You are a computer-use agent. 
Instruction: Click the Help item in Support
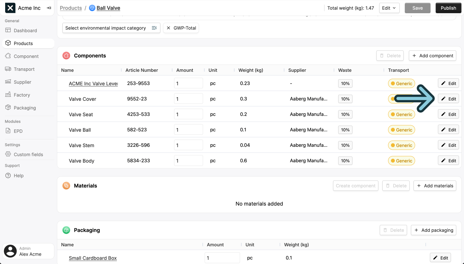(19, 175)
